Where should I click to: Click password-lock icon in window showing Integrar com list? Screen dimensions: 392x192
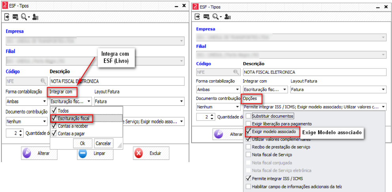15,17
